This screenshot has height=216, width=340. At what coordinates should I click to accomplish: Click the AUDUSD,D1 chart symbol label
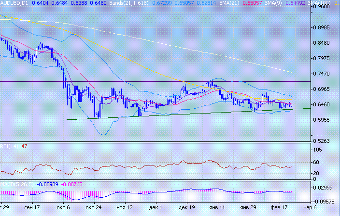(14, 3)
